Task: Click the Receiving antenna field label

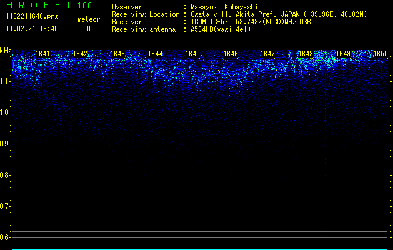Action: pos(144,29)
